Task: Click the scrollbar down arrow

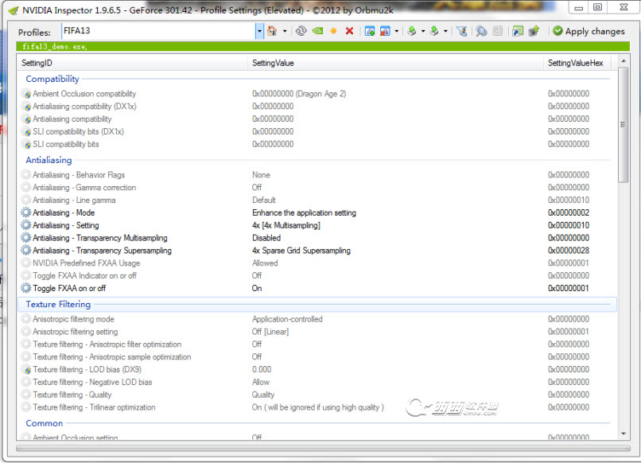Action: click(623, 433)
